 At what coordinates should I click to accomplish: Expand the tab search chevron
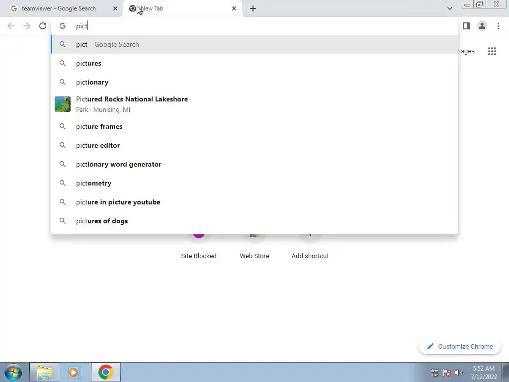coord(449,8)
